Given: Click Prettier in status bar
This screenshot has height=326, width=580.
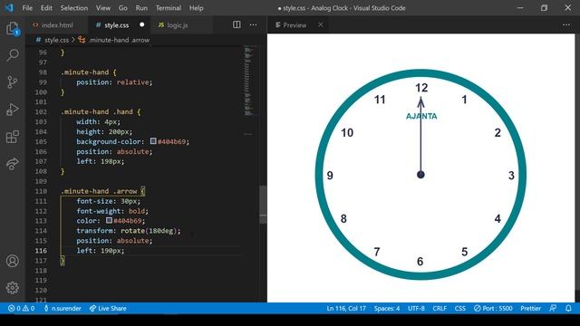Looking at the screenshot, I should pos(530,308).
